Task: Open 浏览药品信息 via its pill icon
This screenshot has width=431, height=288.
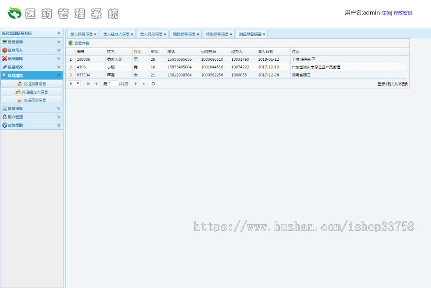Action: pyautogui.click(x=20, y=100)
